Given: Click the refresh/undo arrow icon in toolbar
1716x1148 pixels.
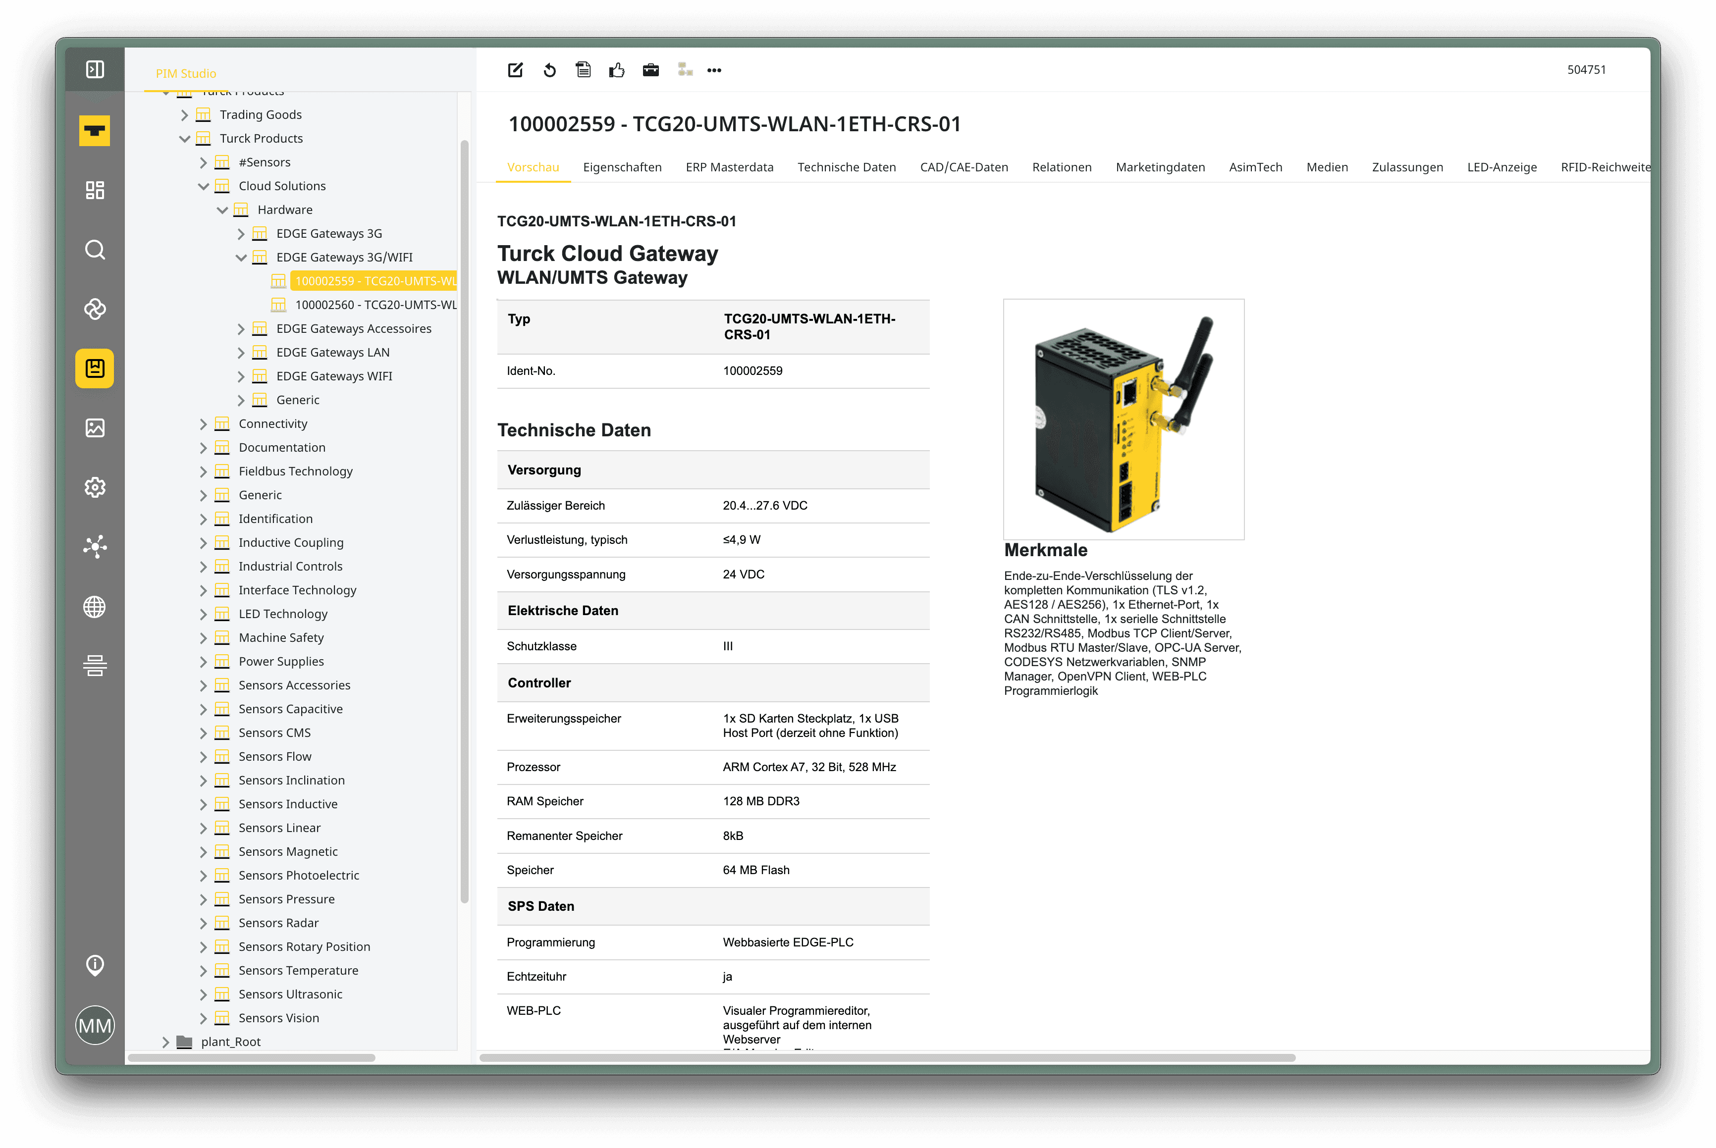Looking at the screenshot, I should point(549,69).
